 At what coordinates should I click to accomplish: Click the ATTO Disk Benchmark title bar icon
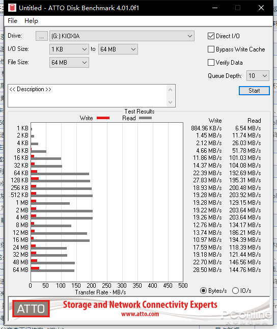[12, 8]
